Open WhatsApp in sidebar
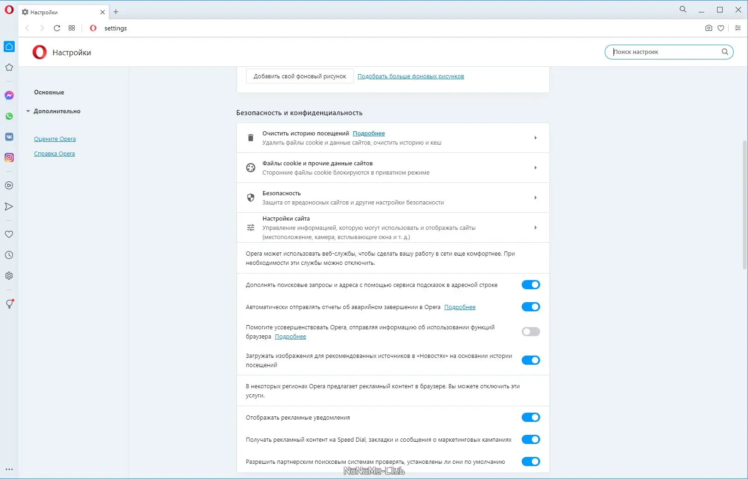The width and height of the screenshot is (748, 479). 9,116
